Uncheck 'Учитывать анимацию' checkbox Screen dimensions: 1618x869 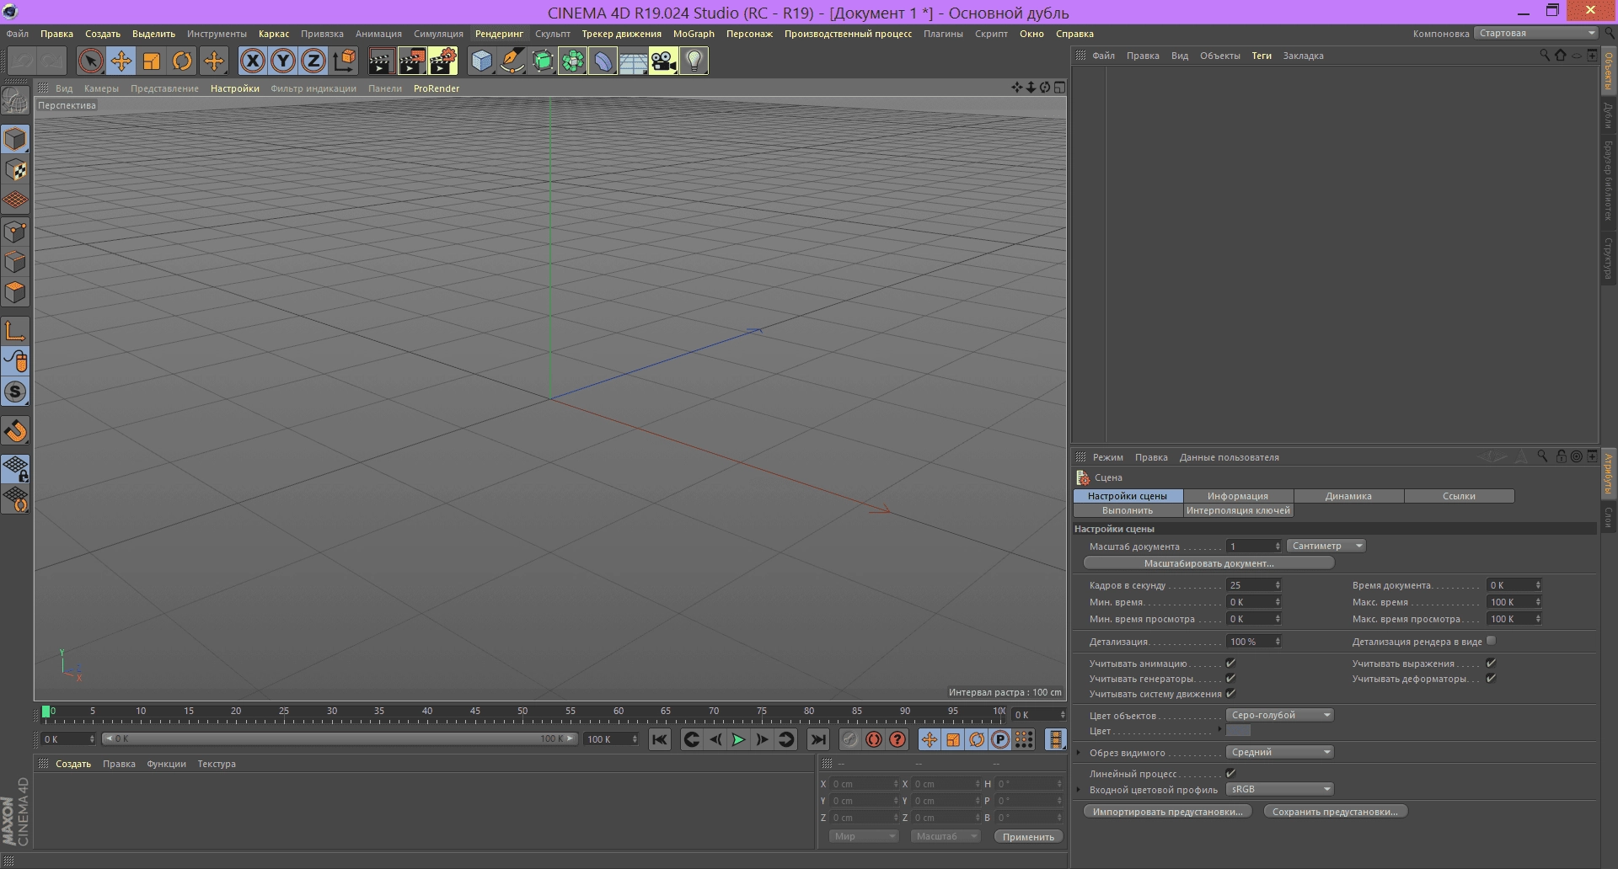(x=1230, y=664)
